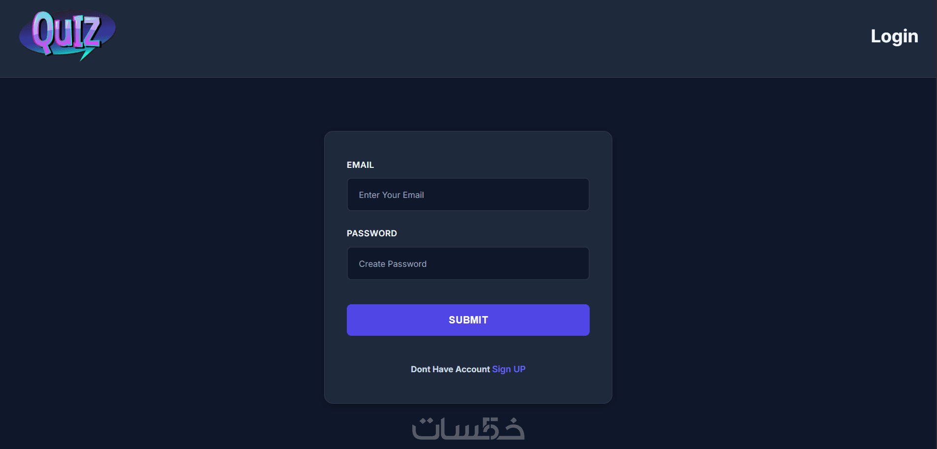Click the Dont Have Account text
This screenshot has width=937, height=449.
click(450, 369)
